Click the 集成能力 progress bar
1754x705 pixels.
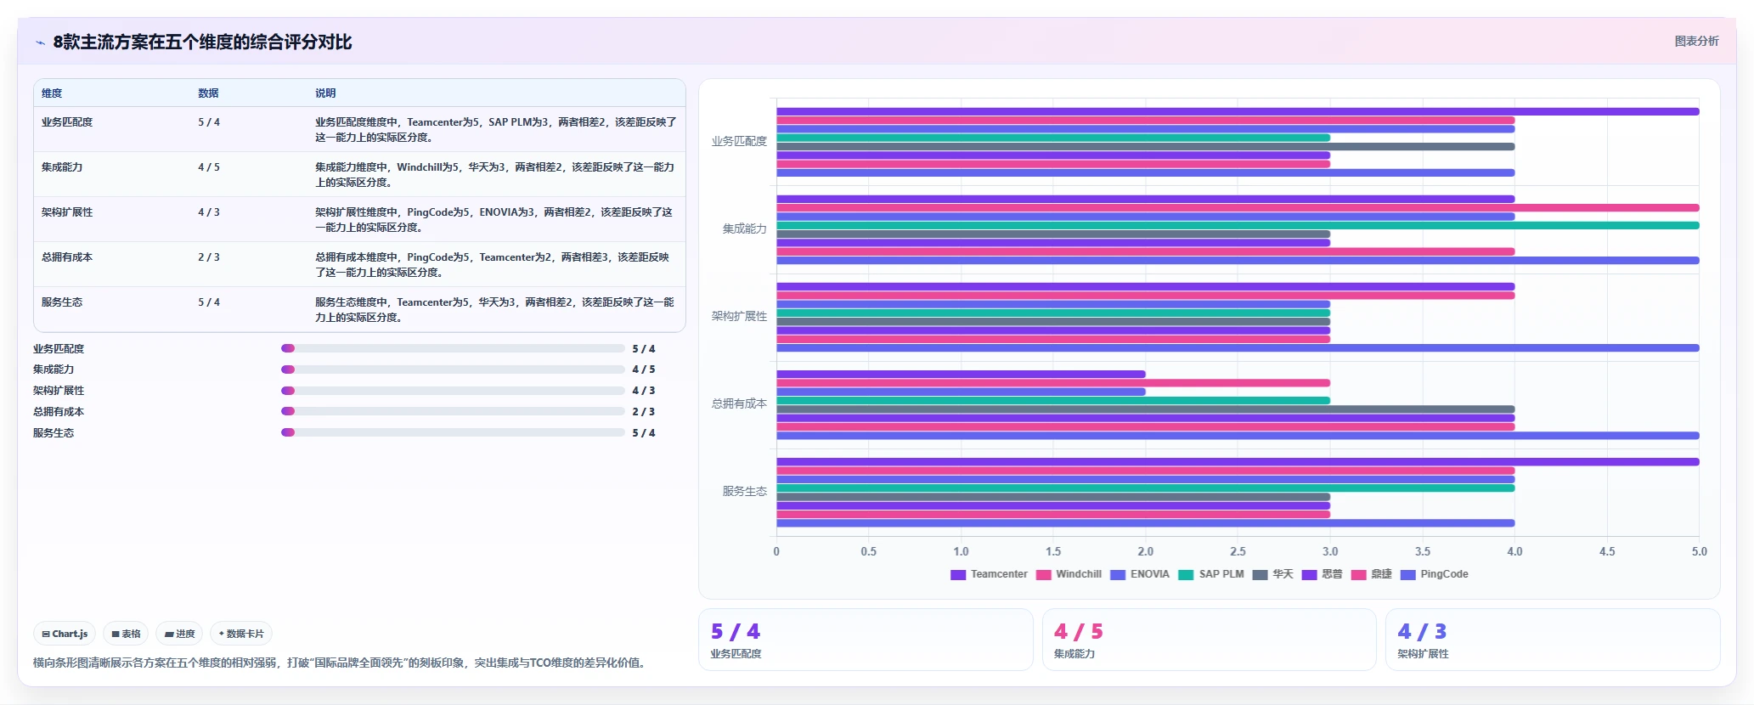coord(453,369)
